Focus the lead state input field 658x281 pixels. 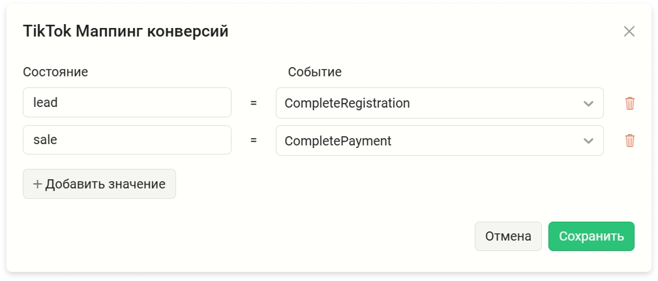click(x=127, y=102)
